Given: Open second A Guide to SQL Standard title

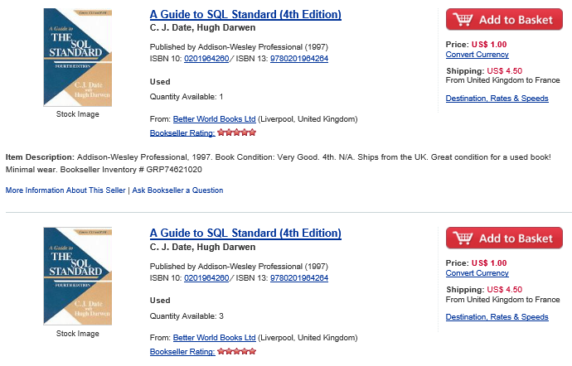Looking at the screenshot, I should (245, 233).
